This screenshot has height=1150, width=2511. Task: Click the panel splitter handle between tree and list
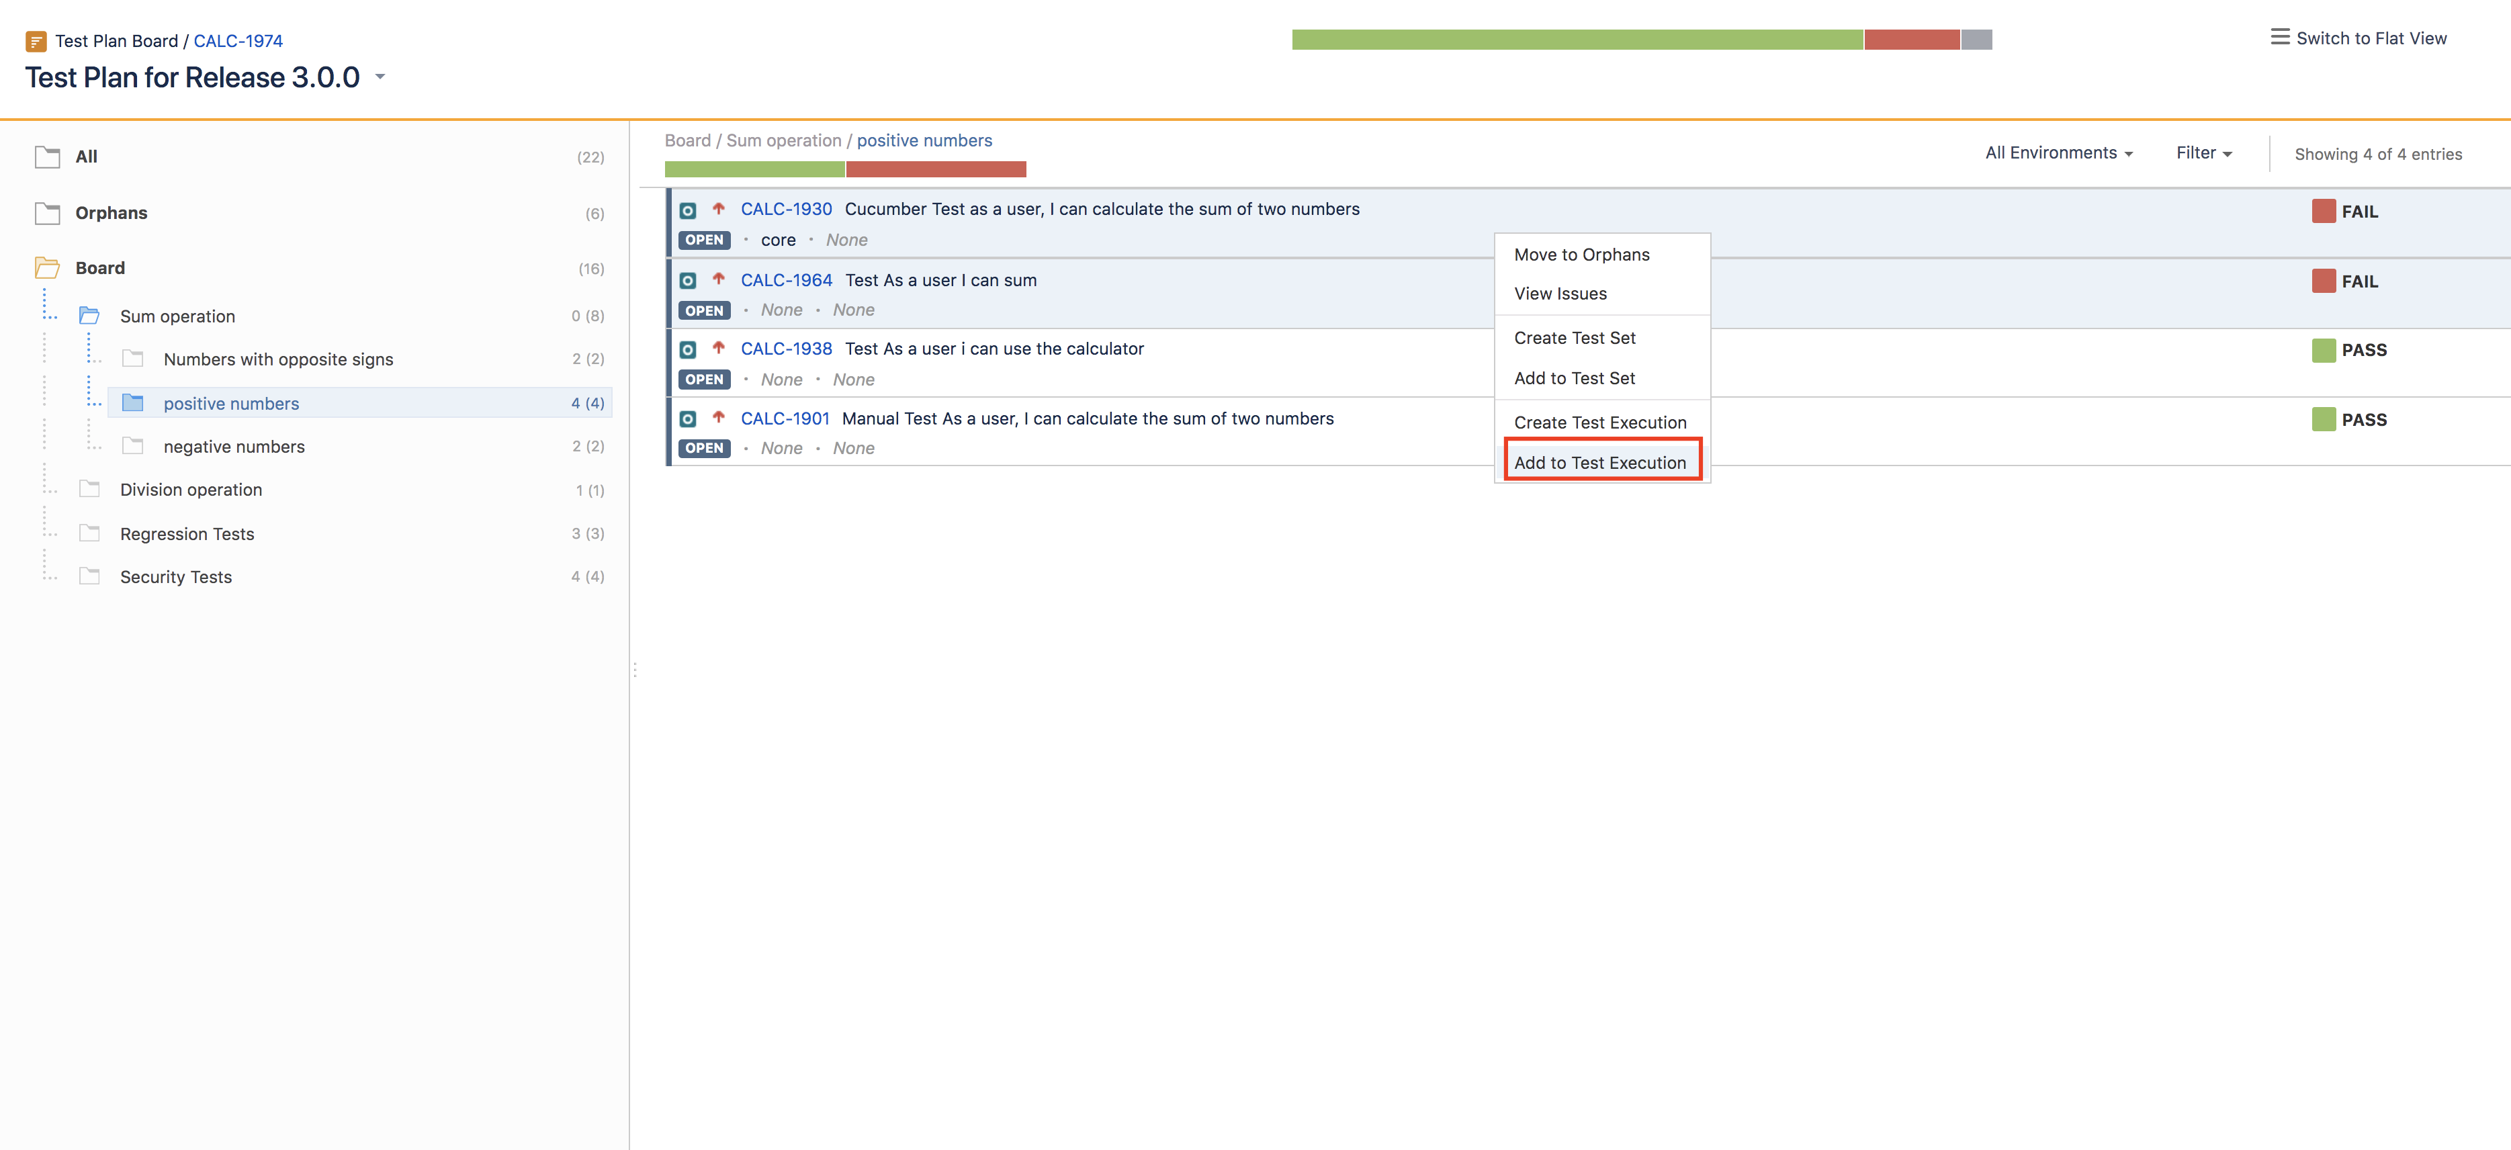pos(635,670)
